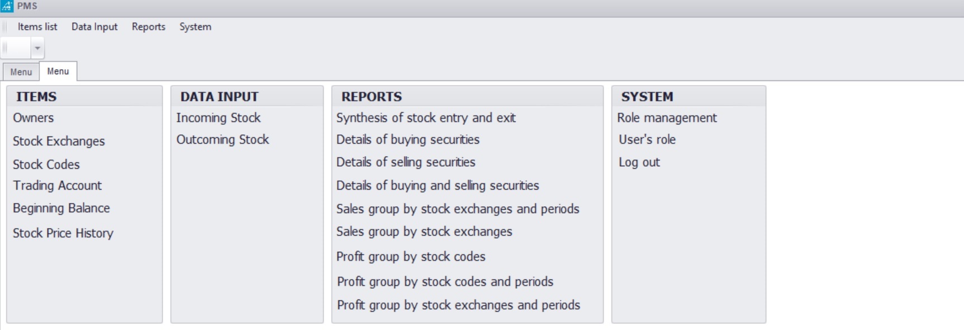Open Role management

click(667, 118)
